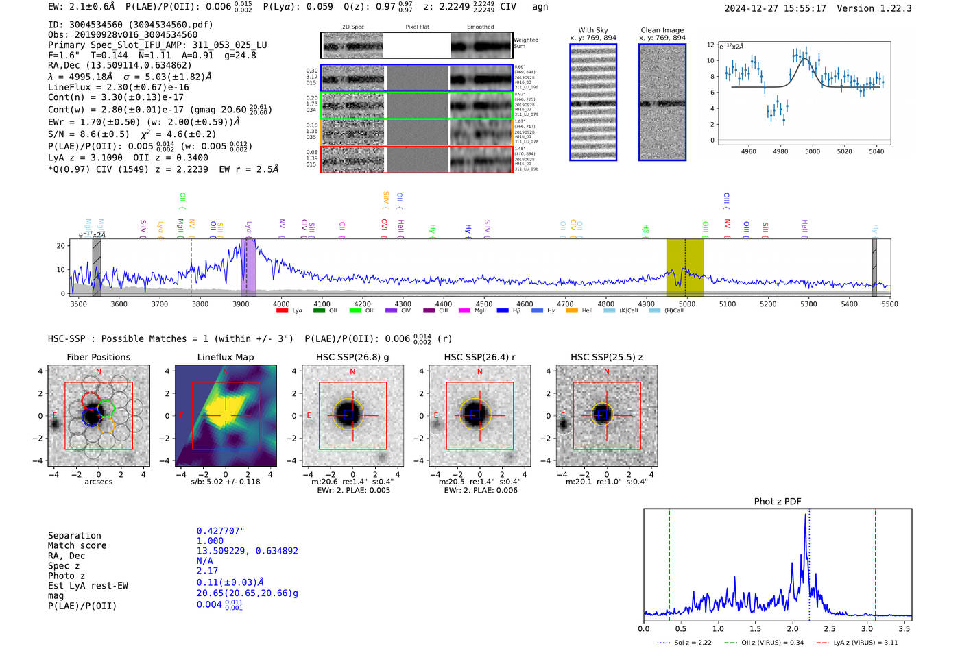Click the hatched gray band near 5460 Å
Image resolution: width=960 pixels, height=653 pixels.
tap(874, 267)
